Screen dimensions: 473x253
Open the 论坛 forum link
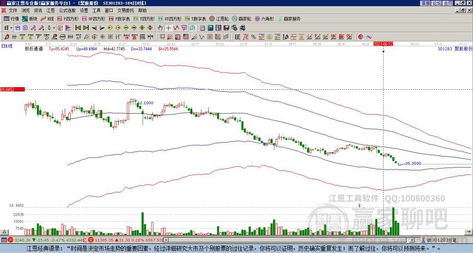437,3
